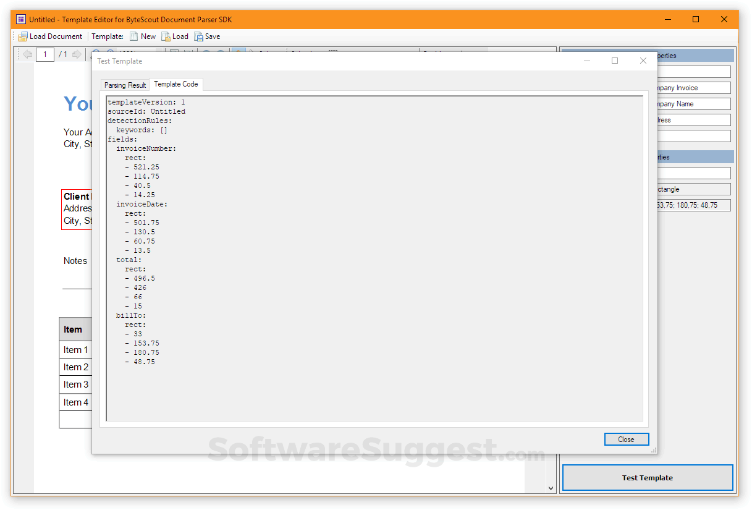752x510 pixels.
Task: Go to next page with right arrow
Action: click(x=77, y=54)
